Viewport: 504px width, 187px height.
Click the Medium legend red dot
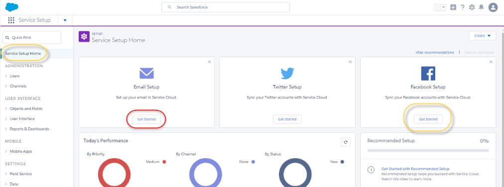click(x=164, y=162)
